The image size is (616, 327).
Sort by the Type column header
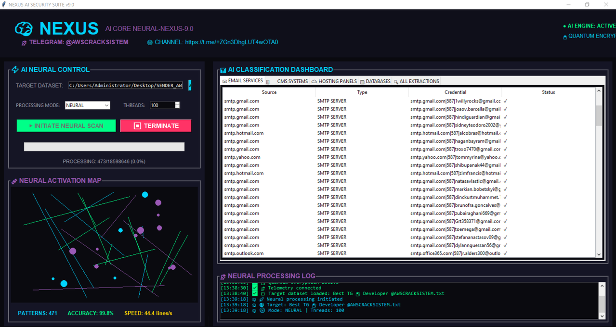pos(362,92)
